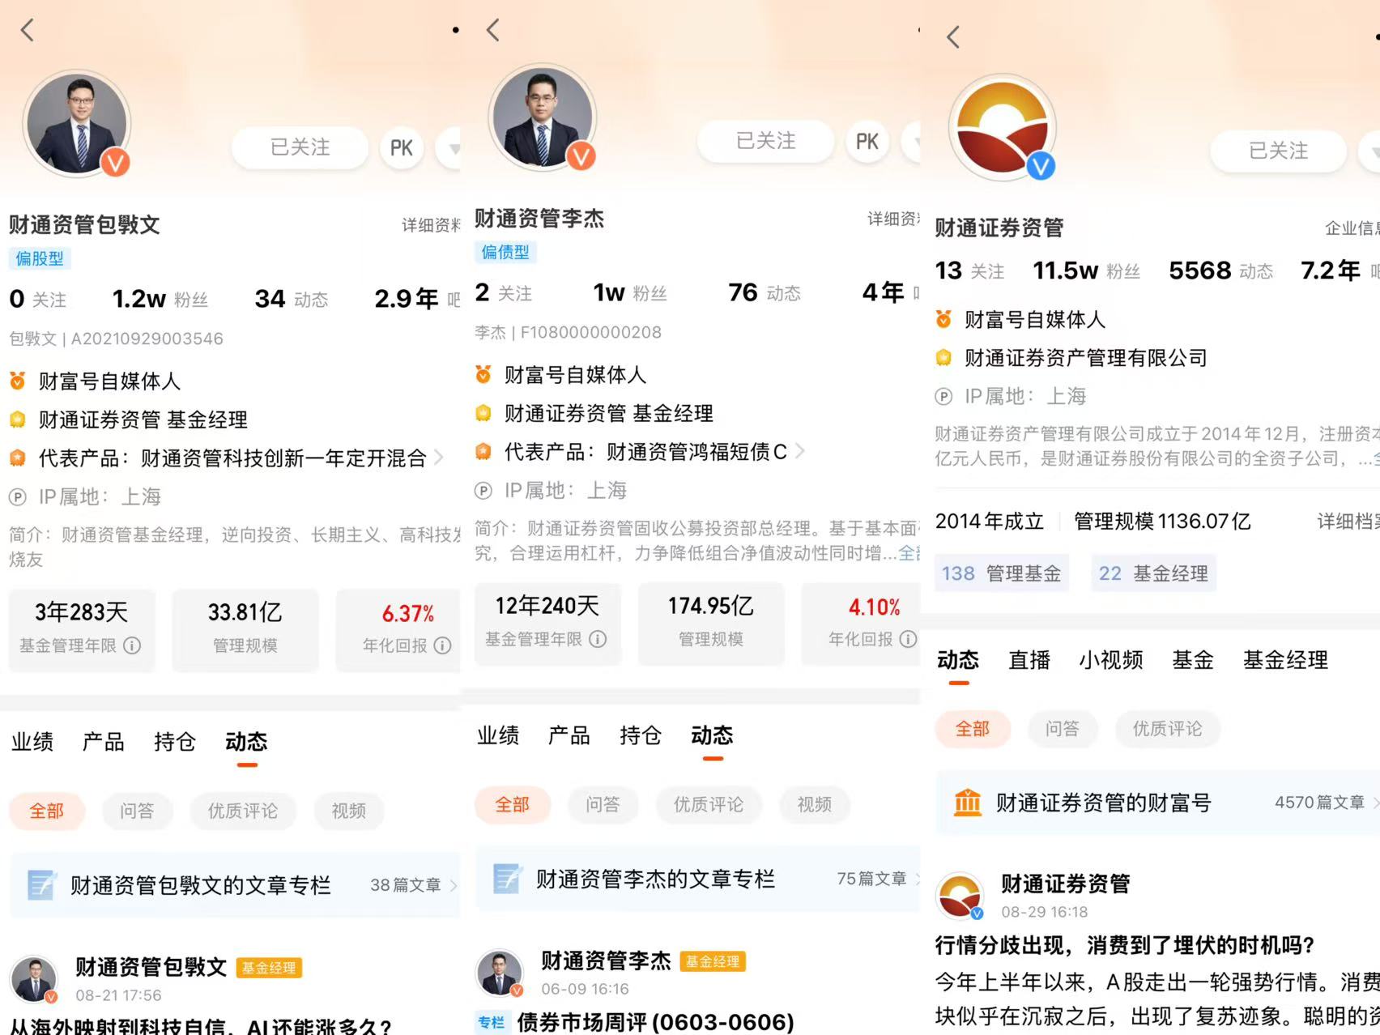Go back from 包斅文's profile page

pos(28,31)
